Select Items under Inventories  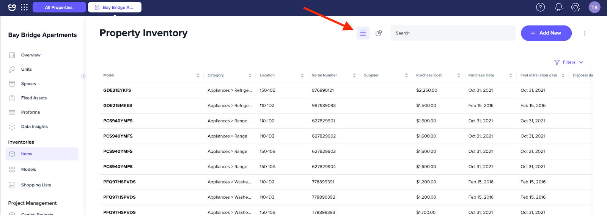click(42, 154)
